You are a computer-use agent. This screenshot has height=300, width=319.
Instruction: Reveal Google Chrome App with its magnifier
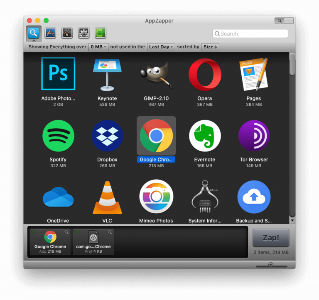click(x=66, y=232)
